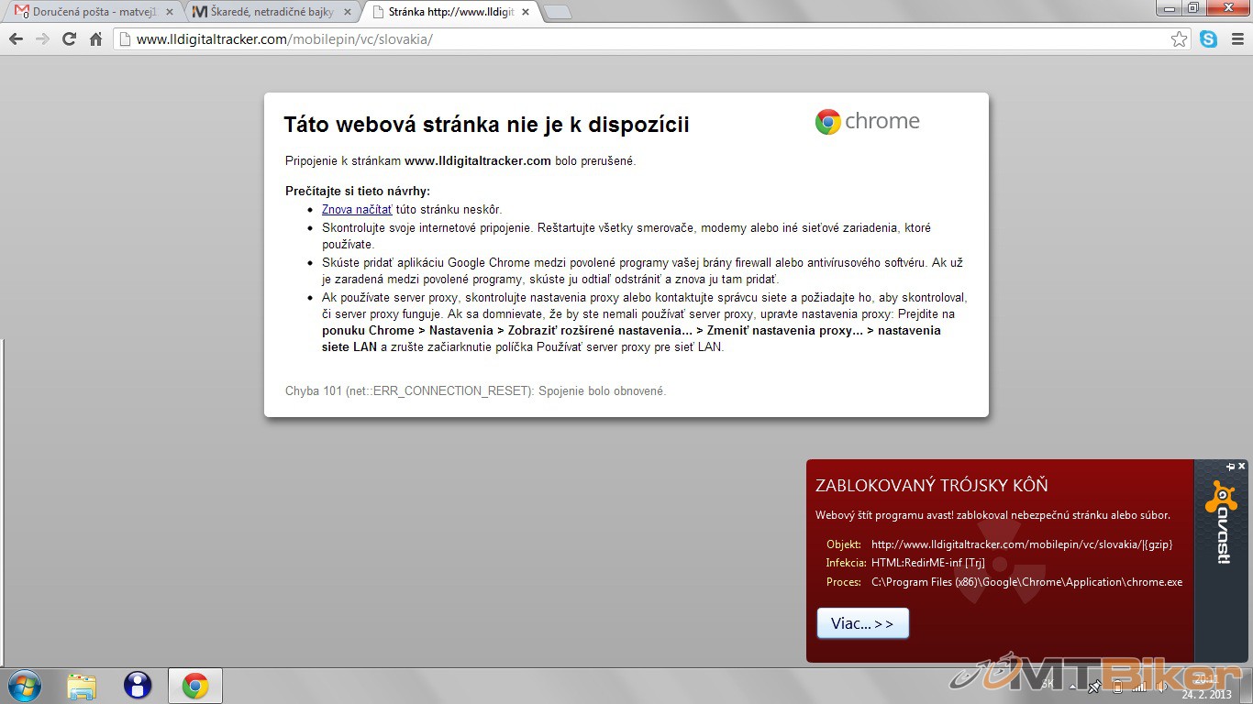Click the Viac... >> button in avast popup
This screenshot has width=1253, height=704.
[862, 623]
